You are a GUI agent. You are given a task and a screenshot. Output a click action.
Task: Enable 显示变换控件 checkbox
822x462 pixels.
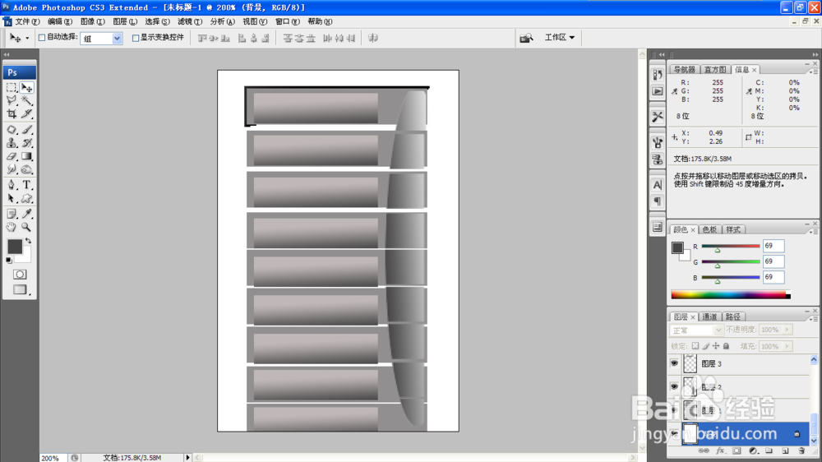point(136,38)
